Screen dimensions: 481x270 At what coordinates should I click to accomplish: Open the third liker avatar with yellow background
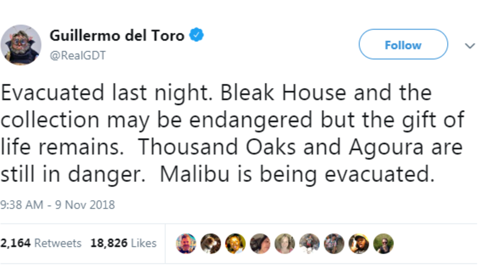click(x=235, y=244)
